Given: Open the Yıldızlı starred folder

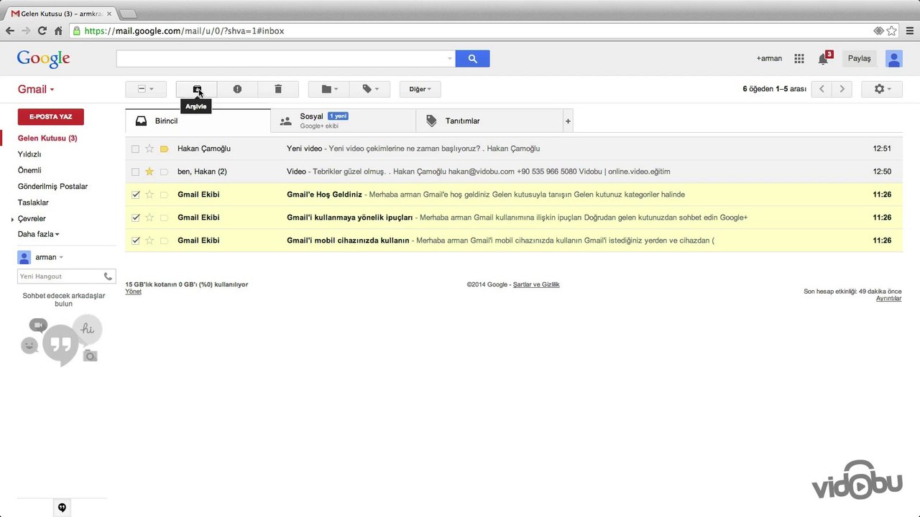Looking at the screenshot, I should pos(29,154).
